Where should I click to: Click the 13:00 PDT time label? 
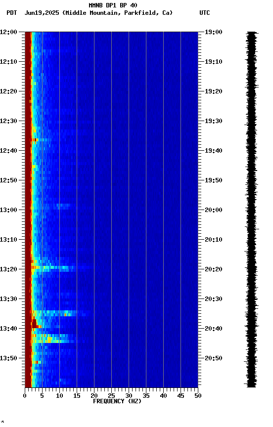coord(8,210)
